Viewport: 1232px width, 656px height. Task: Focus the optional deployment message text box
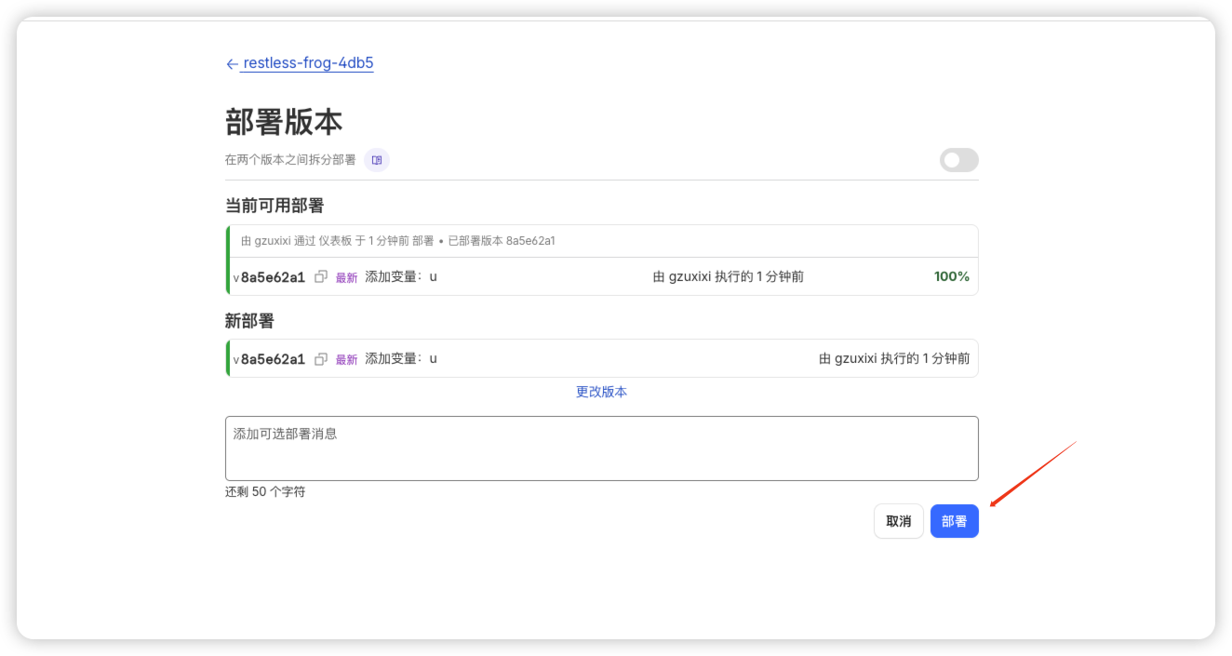coord(601,448)
